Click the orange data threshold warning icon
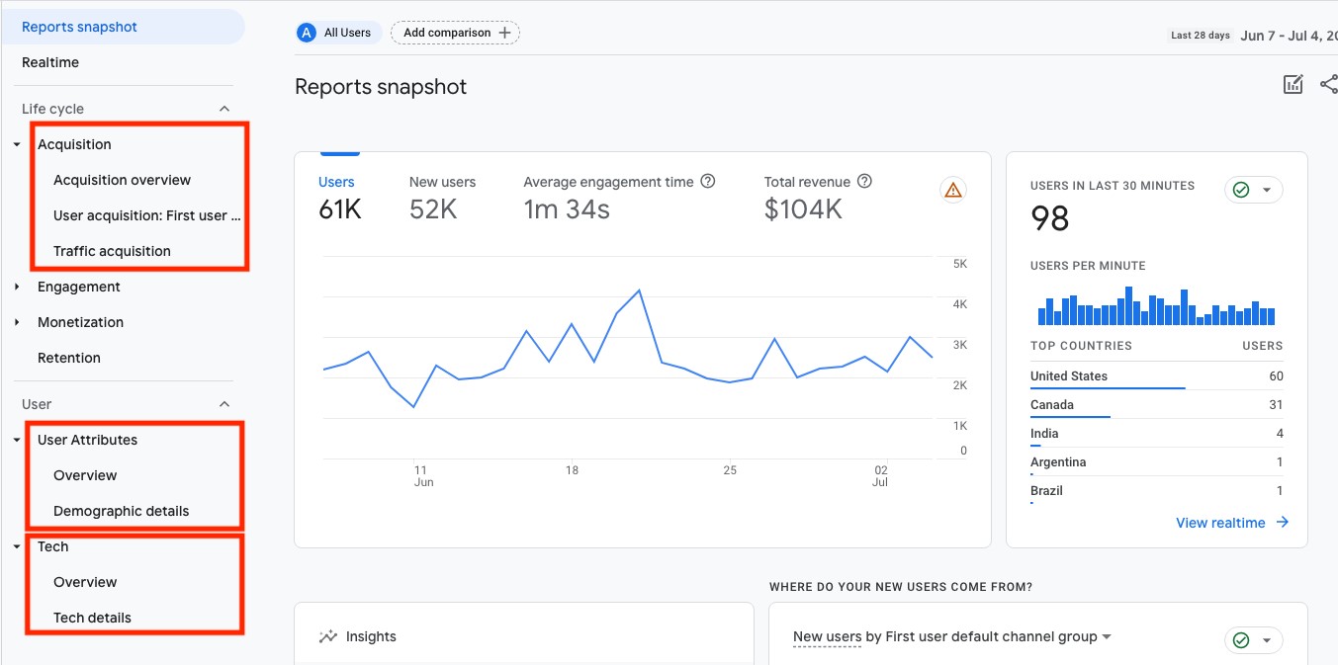This screenshot has height=665, width=1338. [x=952, y=189]
